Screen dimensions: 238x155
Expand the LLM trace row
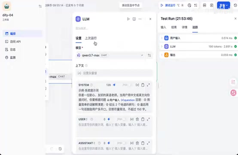[198, 46]
